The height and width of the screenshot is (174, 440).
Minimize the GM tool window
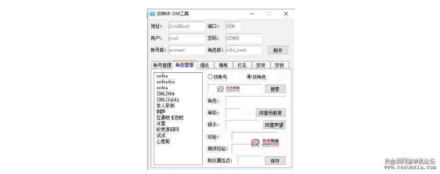click(x=252, y=14)
